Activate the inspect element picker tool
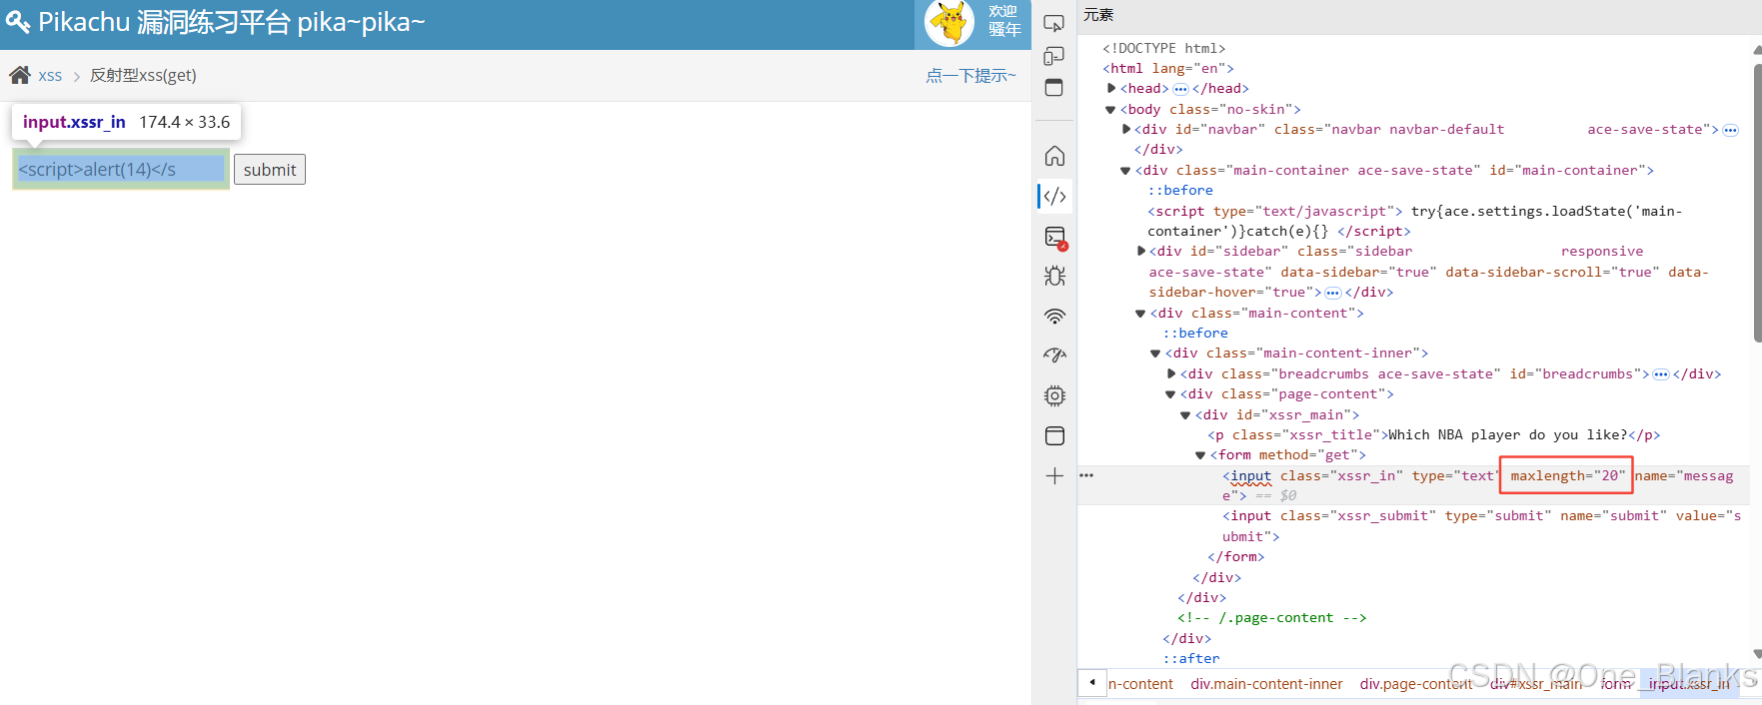 [x=1054, y=23]
